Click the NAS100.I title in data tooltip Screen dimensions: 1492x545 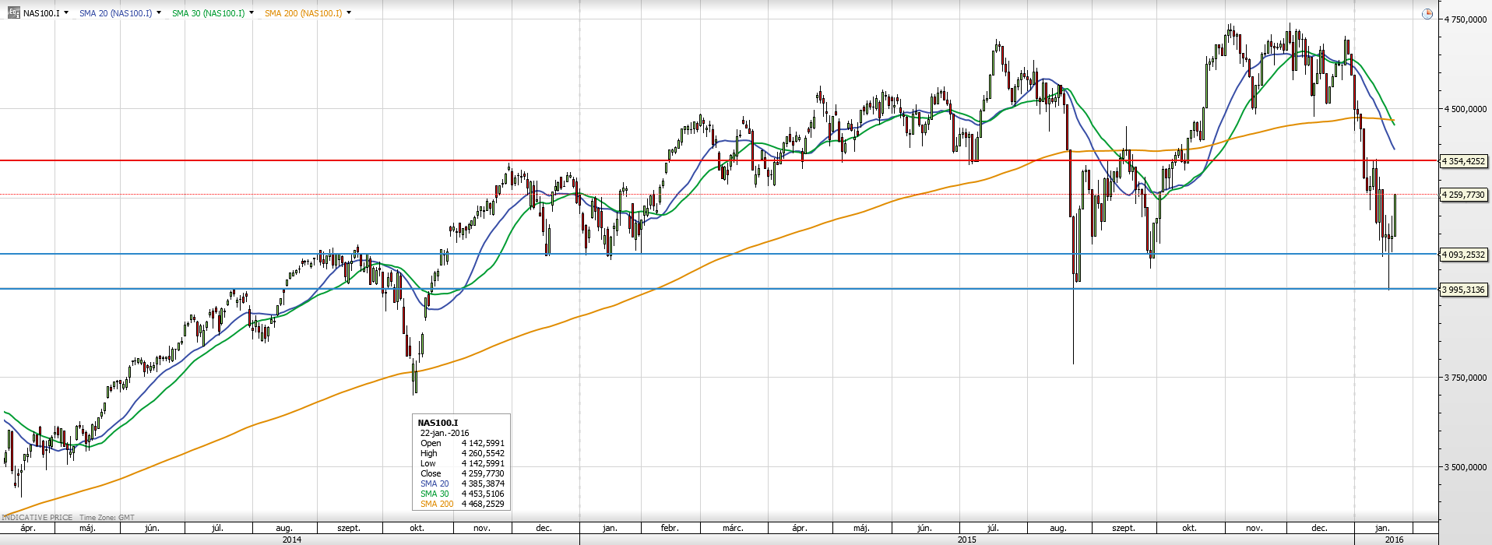(438, 423)
